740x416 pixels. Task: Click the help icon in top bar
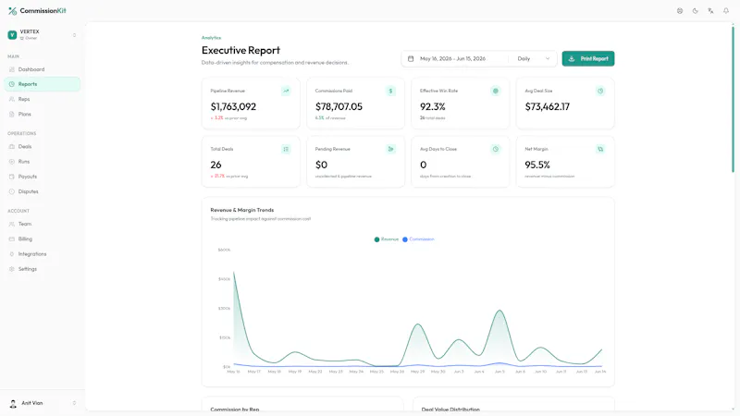(680, 11)
